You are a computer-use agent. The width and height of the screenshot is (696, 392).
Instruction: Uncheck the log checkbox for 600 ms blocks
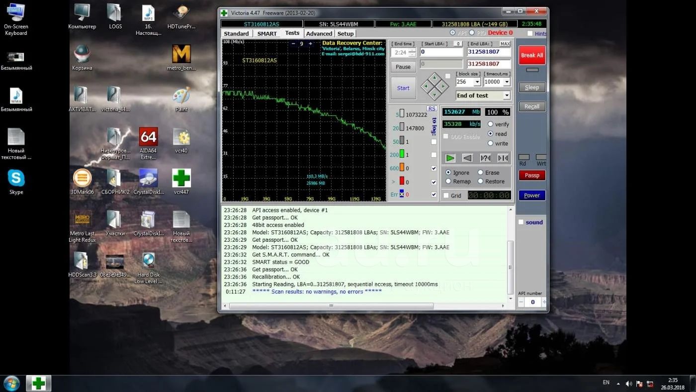point(434,169)
